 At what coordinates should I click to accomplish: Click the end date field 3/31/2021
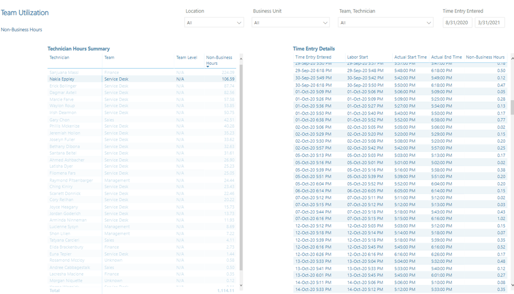(489, 23)
